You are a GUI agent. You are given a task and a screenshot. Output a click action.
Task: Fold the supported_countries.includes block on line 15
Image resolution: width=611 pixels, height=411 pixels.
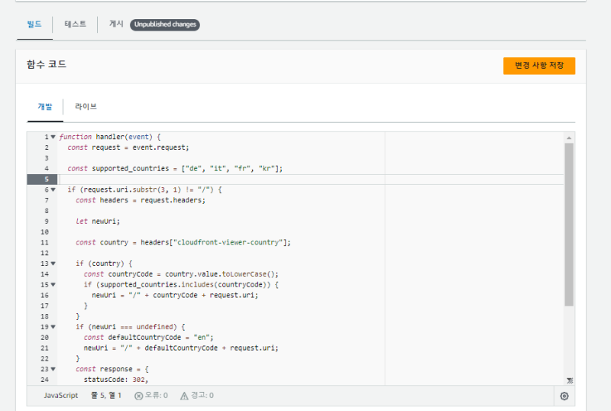53,285
